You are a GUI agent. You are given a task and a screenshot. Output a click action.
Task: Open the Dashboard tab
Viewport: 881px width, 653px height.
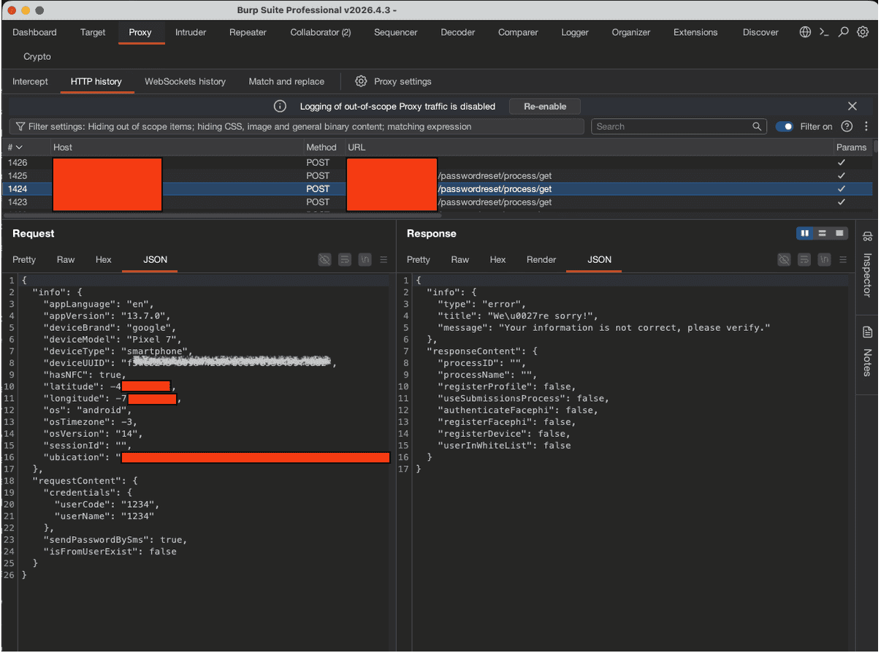[34, 32]
